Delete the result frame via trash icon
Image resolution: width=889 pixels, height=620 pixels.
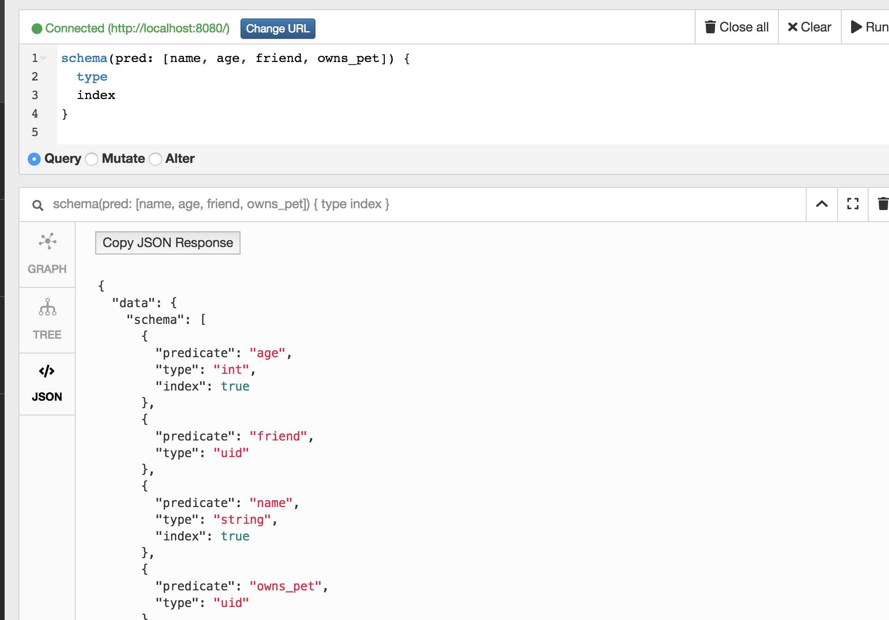[882, 204]
